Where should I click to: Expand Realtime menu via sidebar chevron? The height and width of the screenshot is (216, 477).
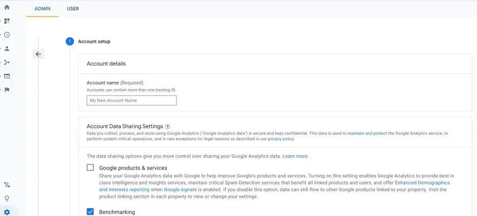coord(1,35)
